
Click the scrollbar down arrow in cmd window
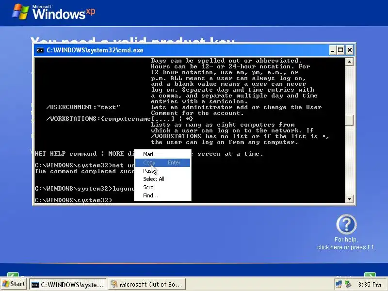point(349,199)
